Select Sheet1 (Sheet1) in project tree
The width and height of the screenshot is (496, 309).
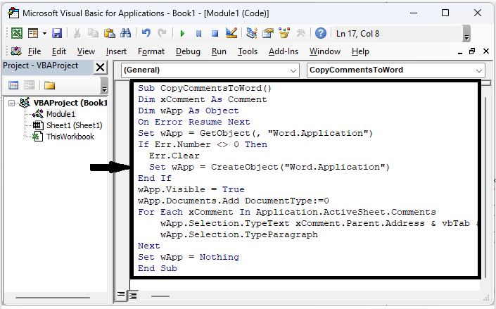click(74, 125)
